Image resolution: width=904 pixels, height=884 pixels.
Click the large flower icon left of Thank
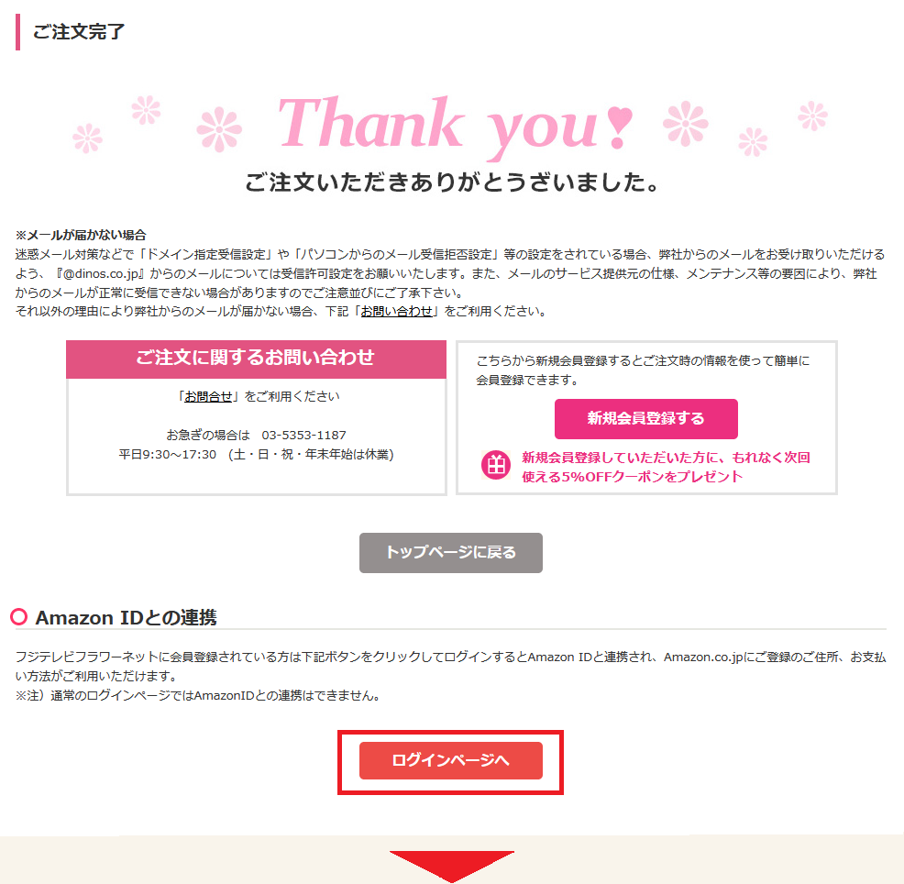[219, 129]
